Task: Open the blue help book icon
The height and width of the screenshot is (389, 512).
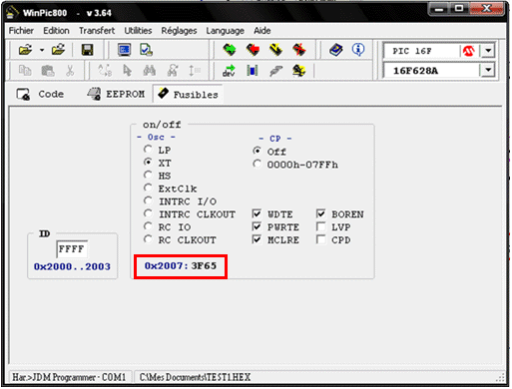Action: click(336, 50)
